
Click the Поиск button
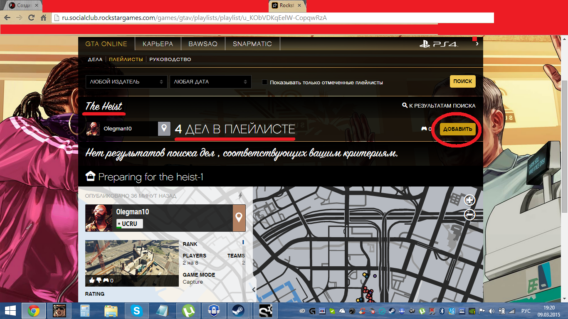(x=463, y=81)
